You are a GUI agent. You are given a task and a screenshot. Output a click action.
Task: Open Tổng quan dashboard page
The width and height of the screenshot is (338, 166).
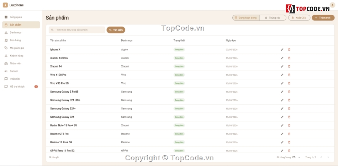click(x=21, y=17)
